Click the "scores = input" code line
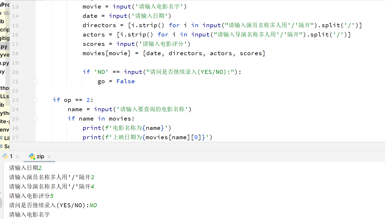 137,44
